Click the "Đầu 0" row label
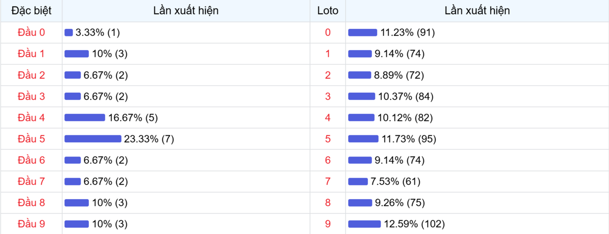609x234 pixels. point(31,32)
